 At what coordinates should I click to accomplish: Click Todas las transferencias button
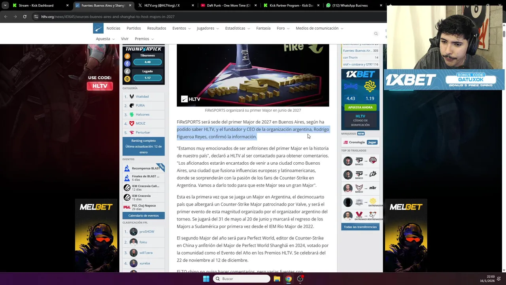click(360, 227)
